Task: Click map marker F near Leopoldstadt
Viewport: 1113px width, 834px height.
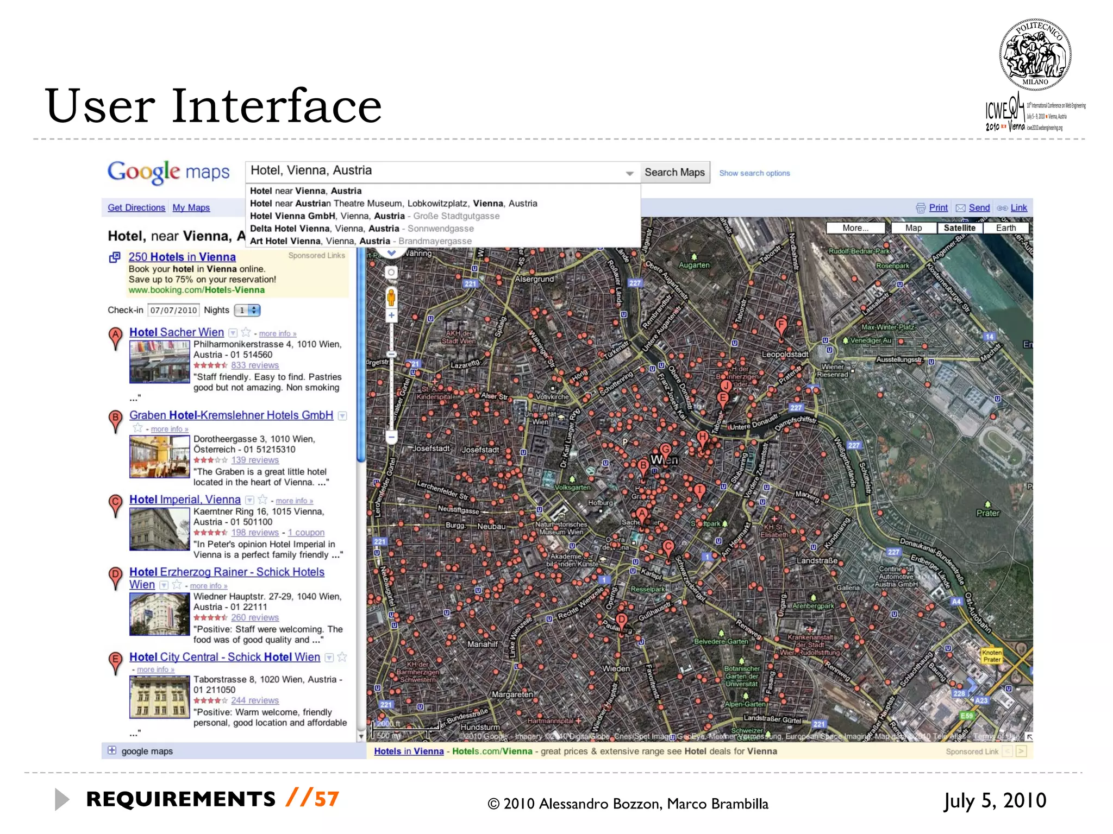Action: click(x=781, y=328)
